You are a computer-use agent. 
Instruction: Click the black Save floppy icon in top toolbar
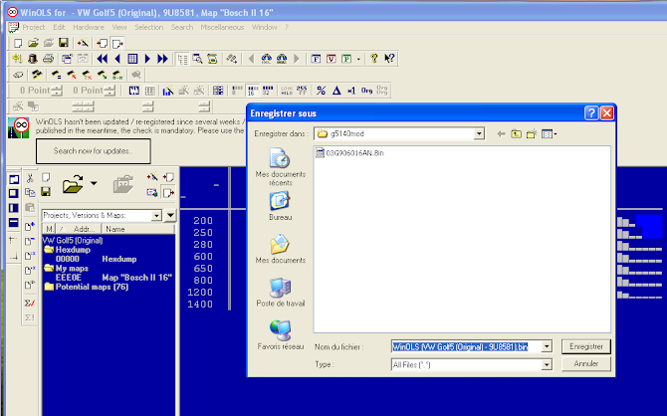[x=64, y=43]
